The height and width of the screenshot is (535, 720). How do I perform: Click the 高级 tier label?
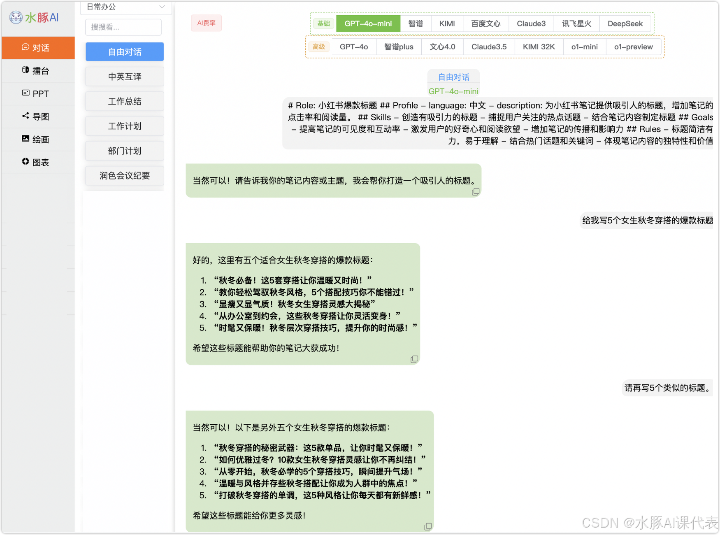tap(319, 47)
